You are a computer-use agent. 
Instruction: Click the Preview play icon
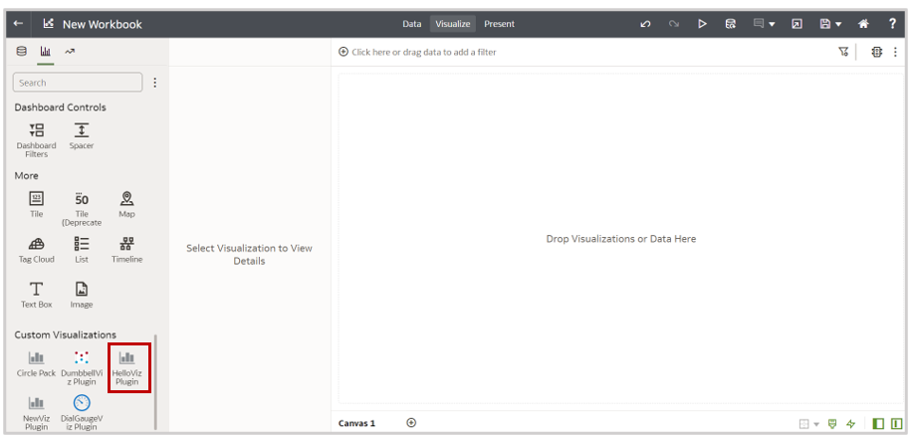coord(702,24)
